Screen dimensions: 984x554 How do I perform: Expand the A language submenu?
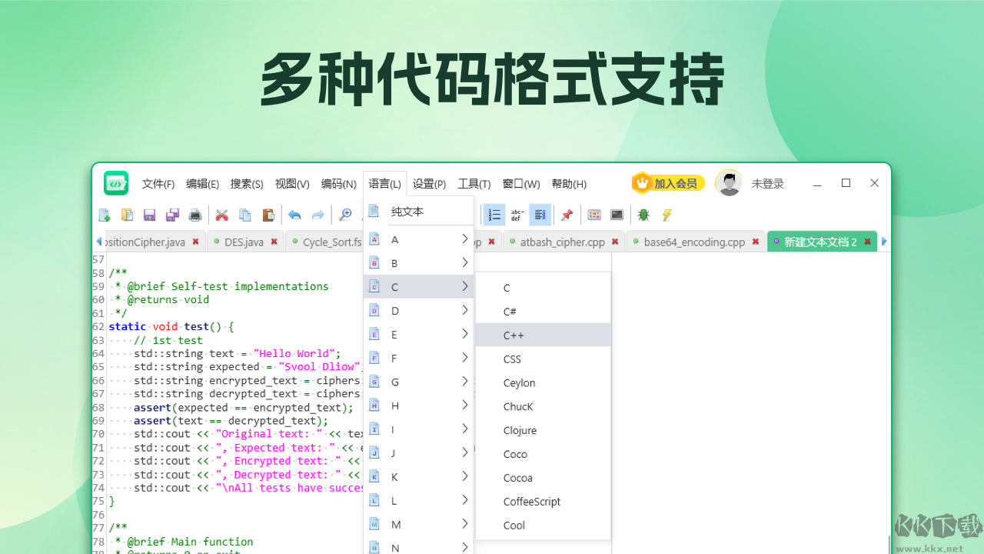(x=418, y=239)
